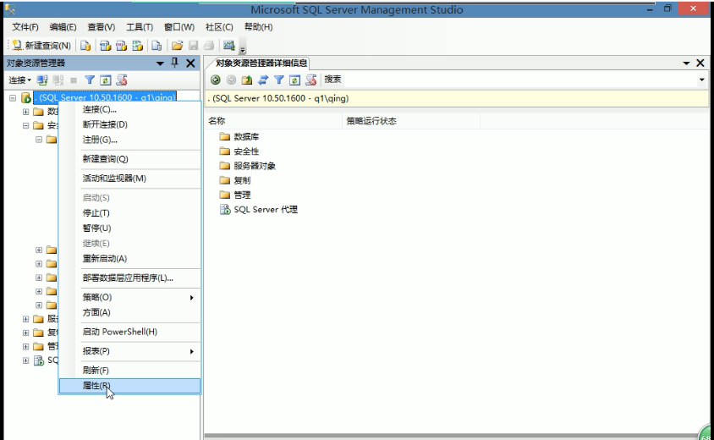
Task: Toggle the auto-hide pin on Object Explorer
Action: [x=175, y=63]
